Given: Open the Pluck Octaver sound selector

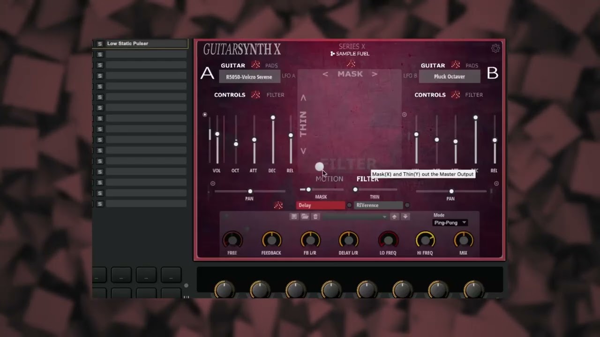Looking at the screenshot, I should pyautogui.click(x=450, y=76).
